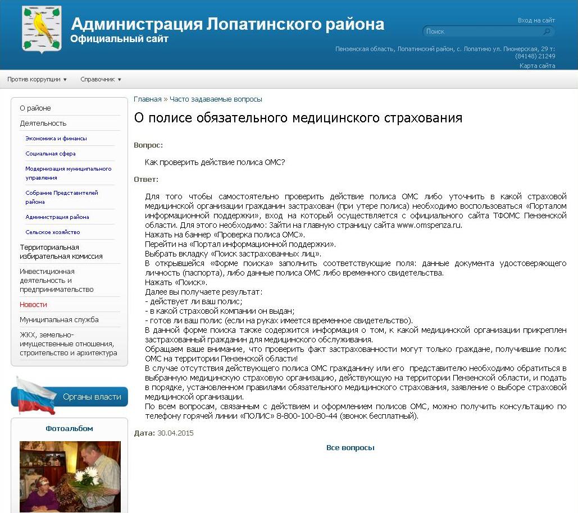
Task: Expand the Против коррупции menu
Action: 37,79
